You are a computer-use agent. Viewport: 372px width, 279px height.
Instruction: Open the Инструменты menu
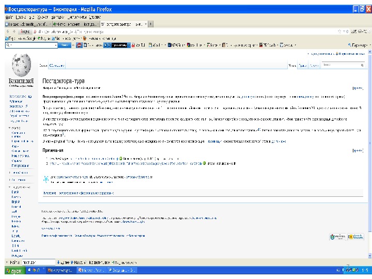coord(77,17)
